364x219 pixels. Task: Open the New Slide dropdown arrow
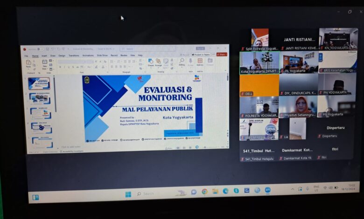tap(46, 69)
